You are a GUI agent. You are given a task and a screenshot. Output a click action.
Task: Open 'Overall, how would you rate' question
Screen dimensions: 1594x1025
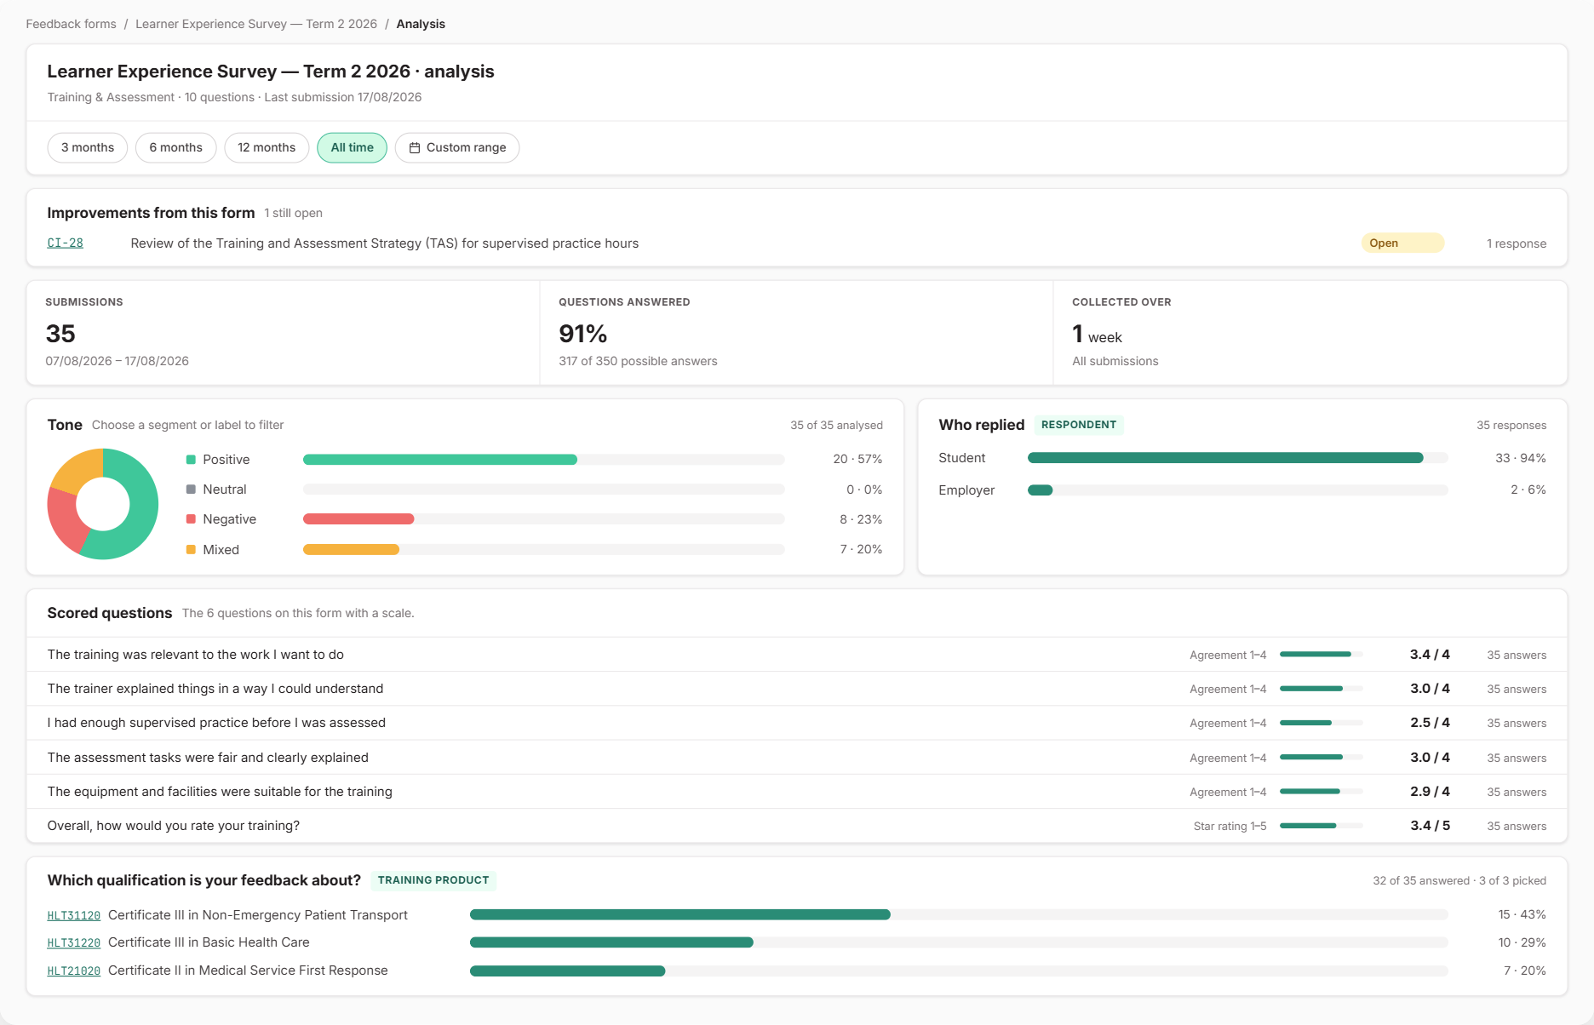click(x=797, y=826)
